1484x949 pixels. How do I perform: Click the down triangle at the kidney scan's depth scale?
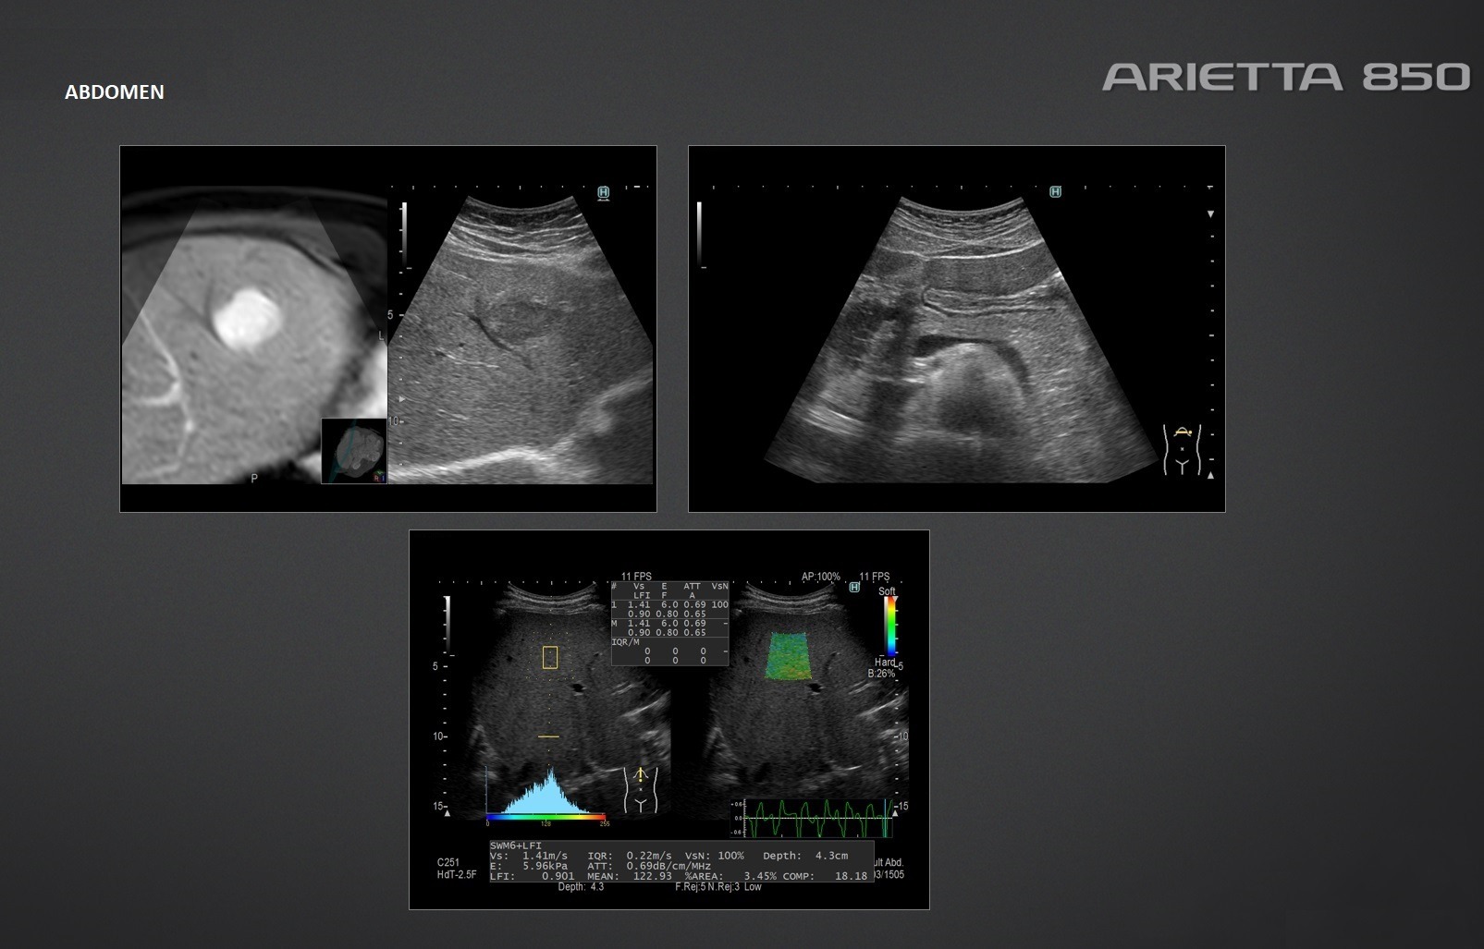point(1210,214)
